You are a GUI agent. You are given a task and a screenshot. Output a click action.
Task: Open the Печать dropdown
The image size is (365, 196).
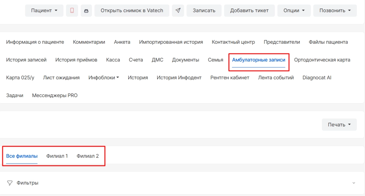click(339, 125)
